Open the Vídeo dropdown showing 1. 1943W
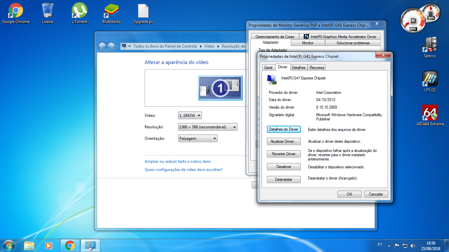Screen dimensions: 449x252 (x=190, y=115)
